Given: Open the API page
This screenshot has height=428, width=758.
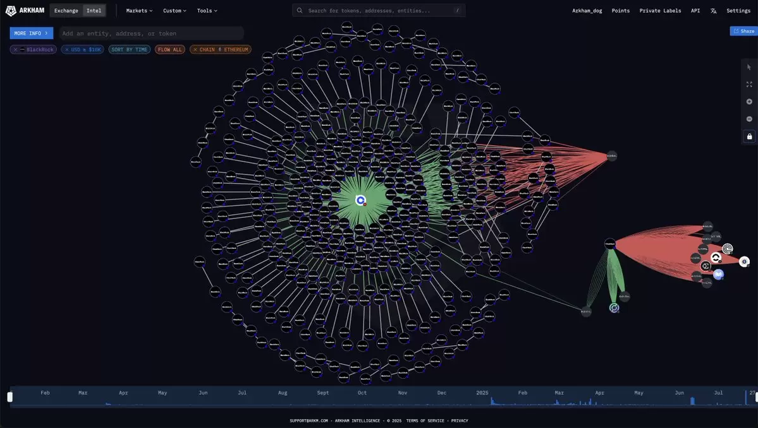Looking at the screenshot, I should 695,11.
